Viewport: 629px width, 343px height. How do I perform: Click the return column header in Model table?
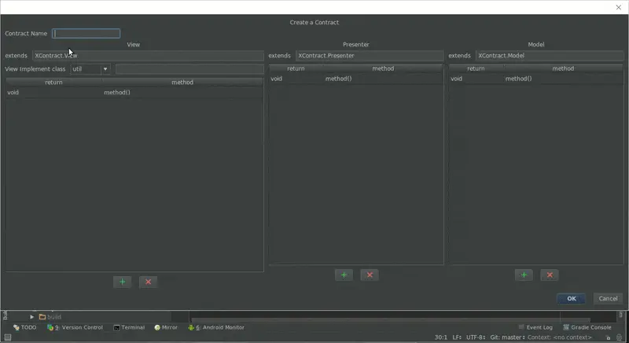(x=476, y=68)
